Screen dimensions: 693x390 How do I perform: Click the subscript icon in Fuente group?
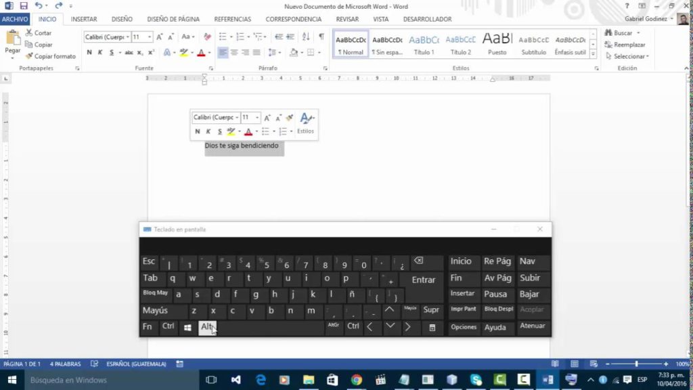[139, 52]
